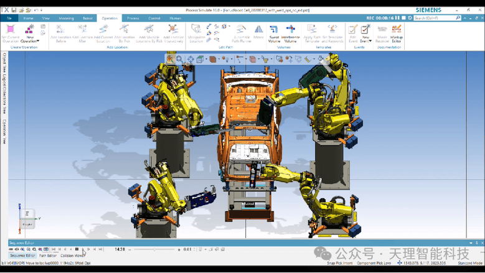
Task: Open the Manipulate Location tool
Action: 196,34
